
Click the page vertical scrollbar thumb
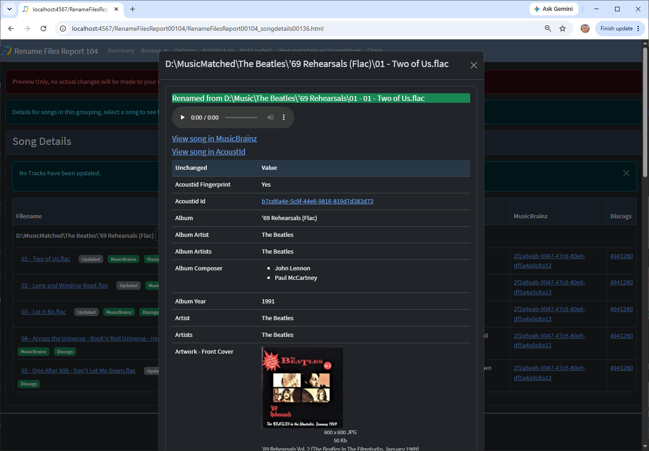pyautogui.click(x=645, y=112)
